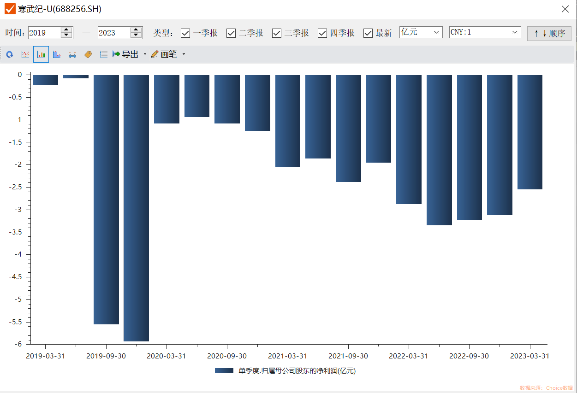The width and height of the screenshot is (577, 393).
Task: Switch to area chart view
Action: pyautogui.click(x=57, y=54)
